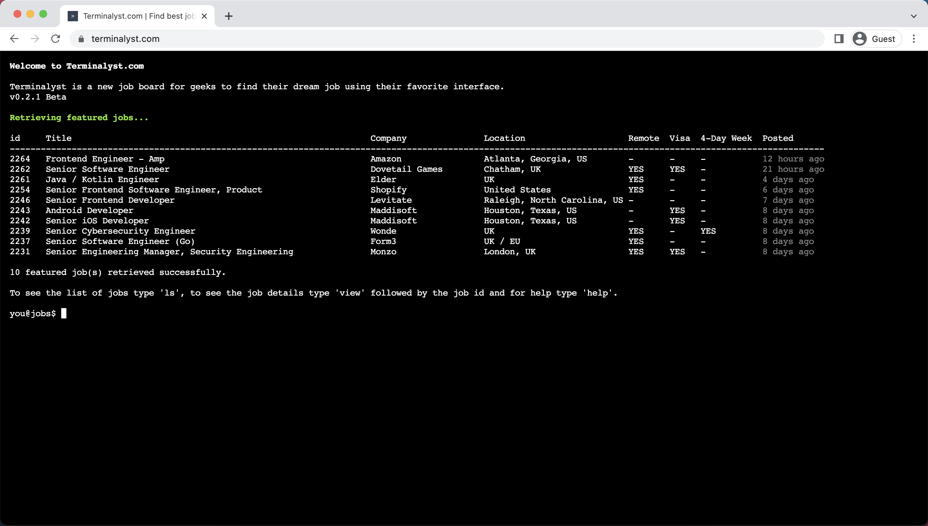928x526 pixels.
Task: Click the '21 hours ago' posted time
Action: 793,169
